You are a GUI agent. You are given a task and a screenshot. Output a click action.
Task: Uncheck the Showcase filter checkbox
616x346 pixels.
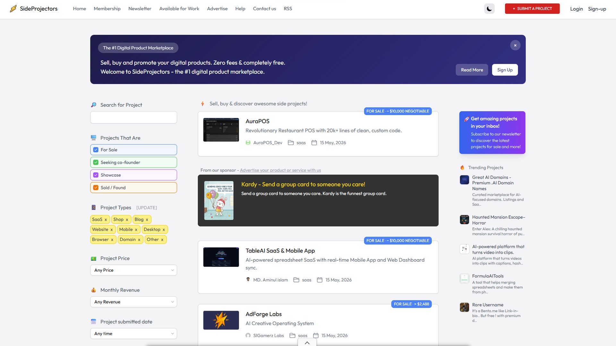tap(96, 175)
